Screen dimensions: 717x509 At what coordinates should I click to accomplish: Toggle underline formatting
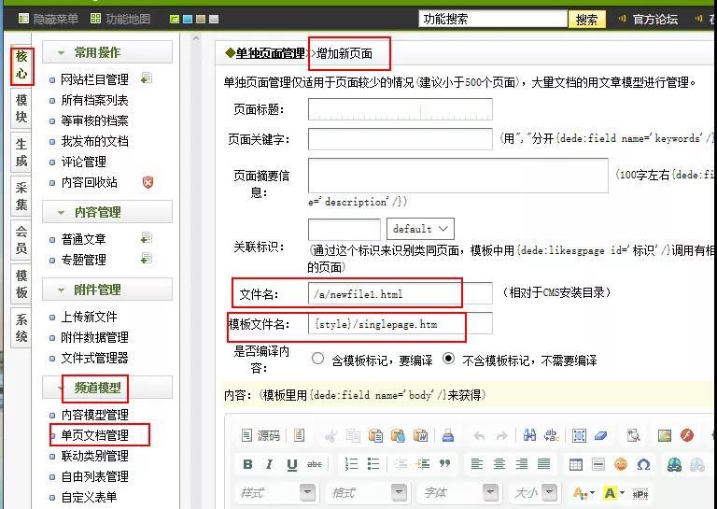291,465
